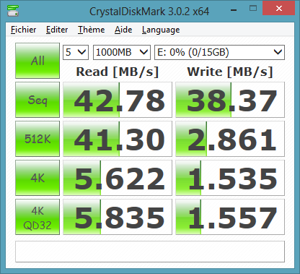Click the Seq read result 42.78
This screenshot has height=274, width=300.
(118, 100)
